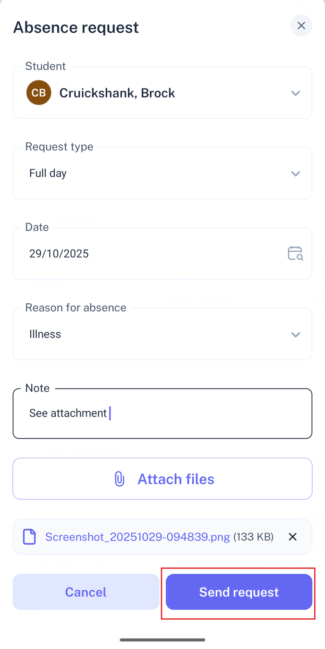Place cursor after See attachment text

(110, 413)
